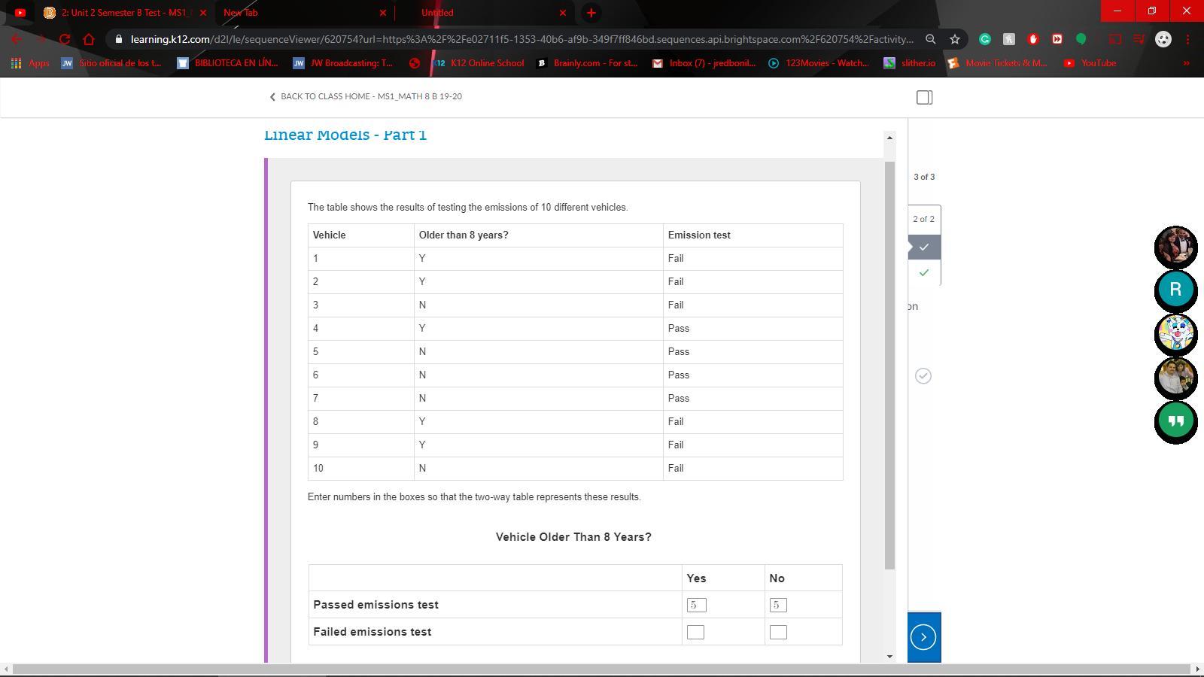This screenshot has height=677, width=1204.
Task: Switch to Unit 2 Semester B Test tab
Action: (x=124, y=13)
